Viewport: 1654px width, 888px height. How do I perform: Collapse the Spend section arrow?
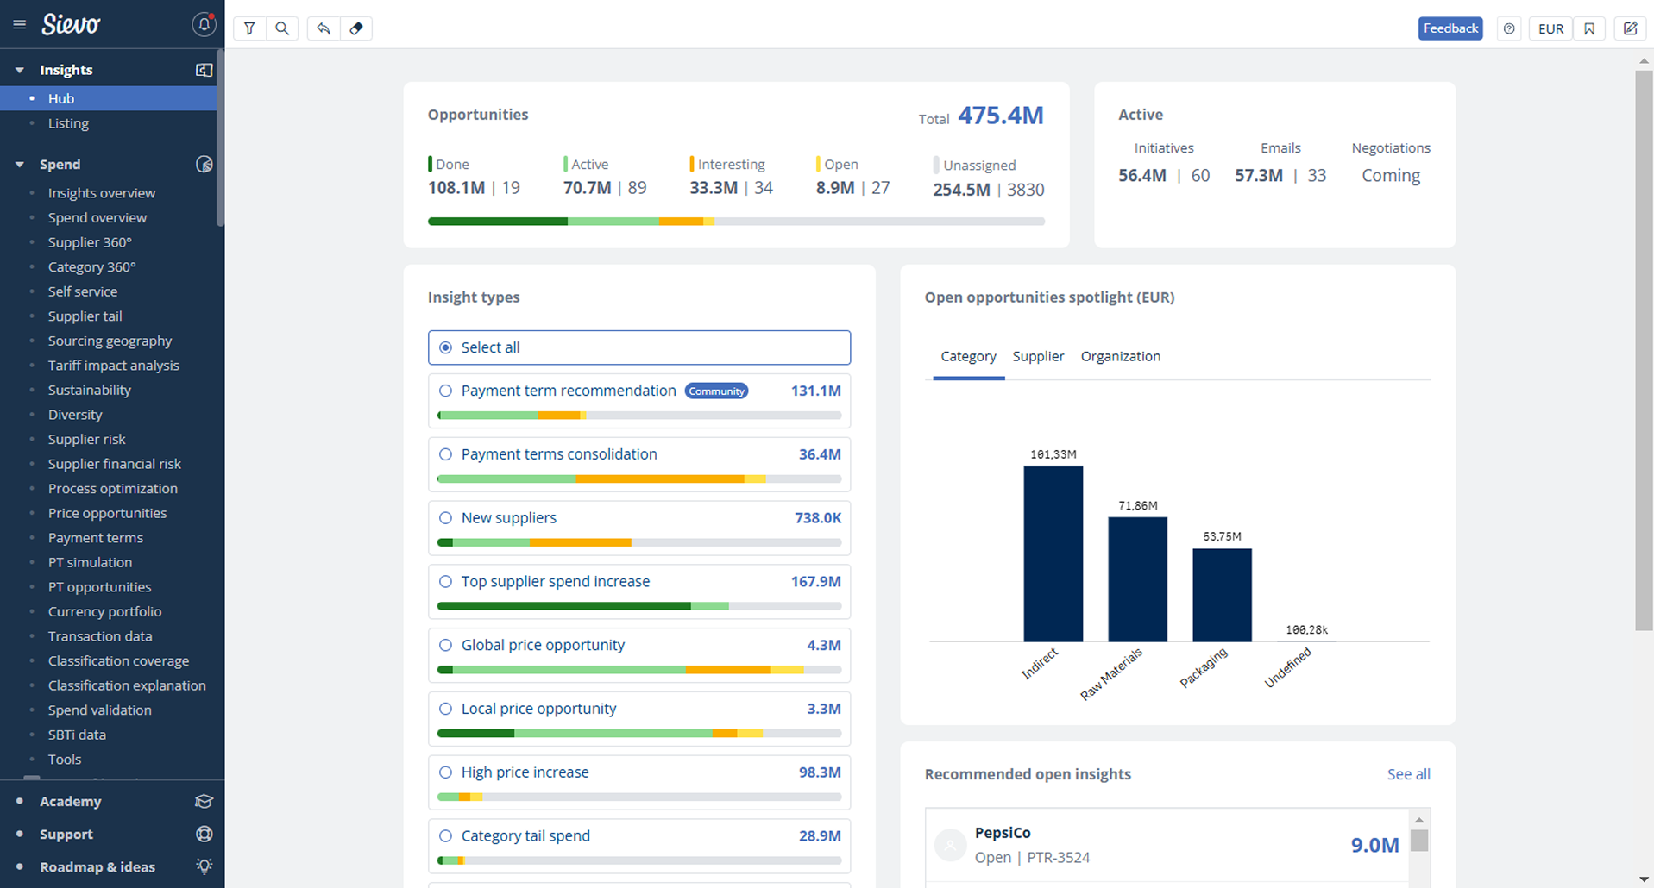pyautogui.click(x=19, y=165)
